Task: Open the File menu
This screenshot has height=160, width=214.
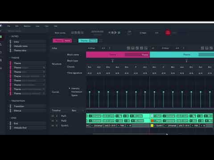Action: click(8, 26)
